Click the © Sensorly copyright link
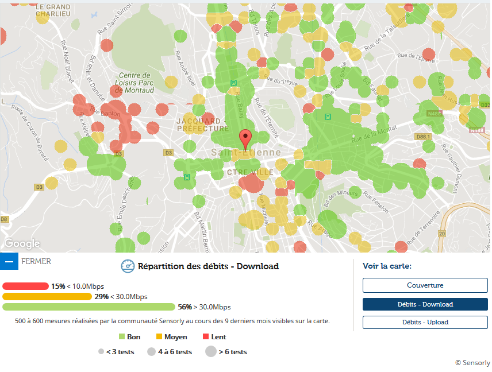Screen dimensions: 492x372 472,363
